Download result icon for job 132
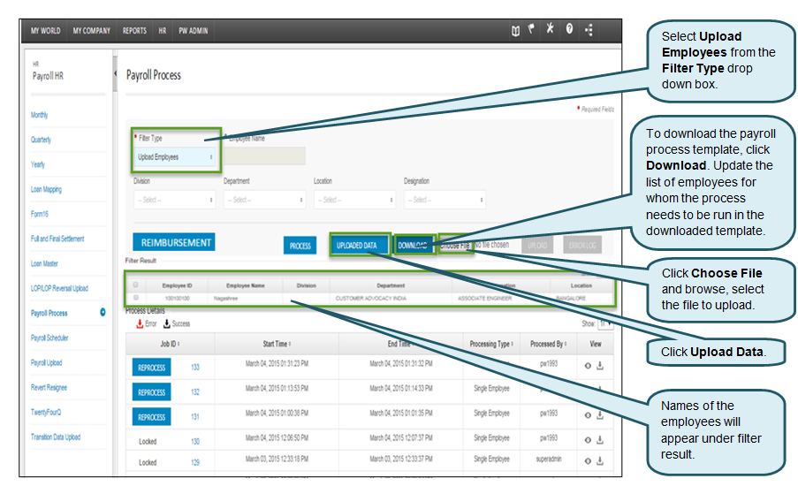This screenshot has height=486, width=798. point(599,393)
